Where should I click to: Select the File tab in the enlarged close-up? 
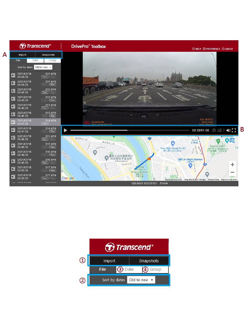pos(103,269)
